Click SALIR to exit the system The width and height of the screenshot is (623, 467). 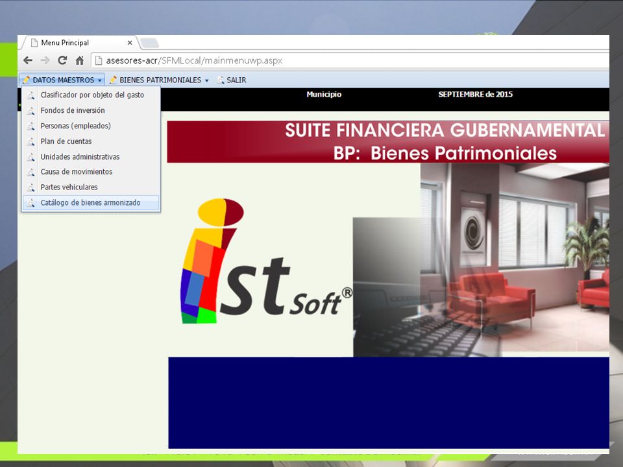tap(236, 80)
